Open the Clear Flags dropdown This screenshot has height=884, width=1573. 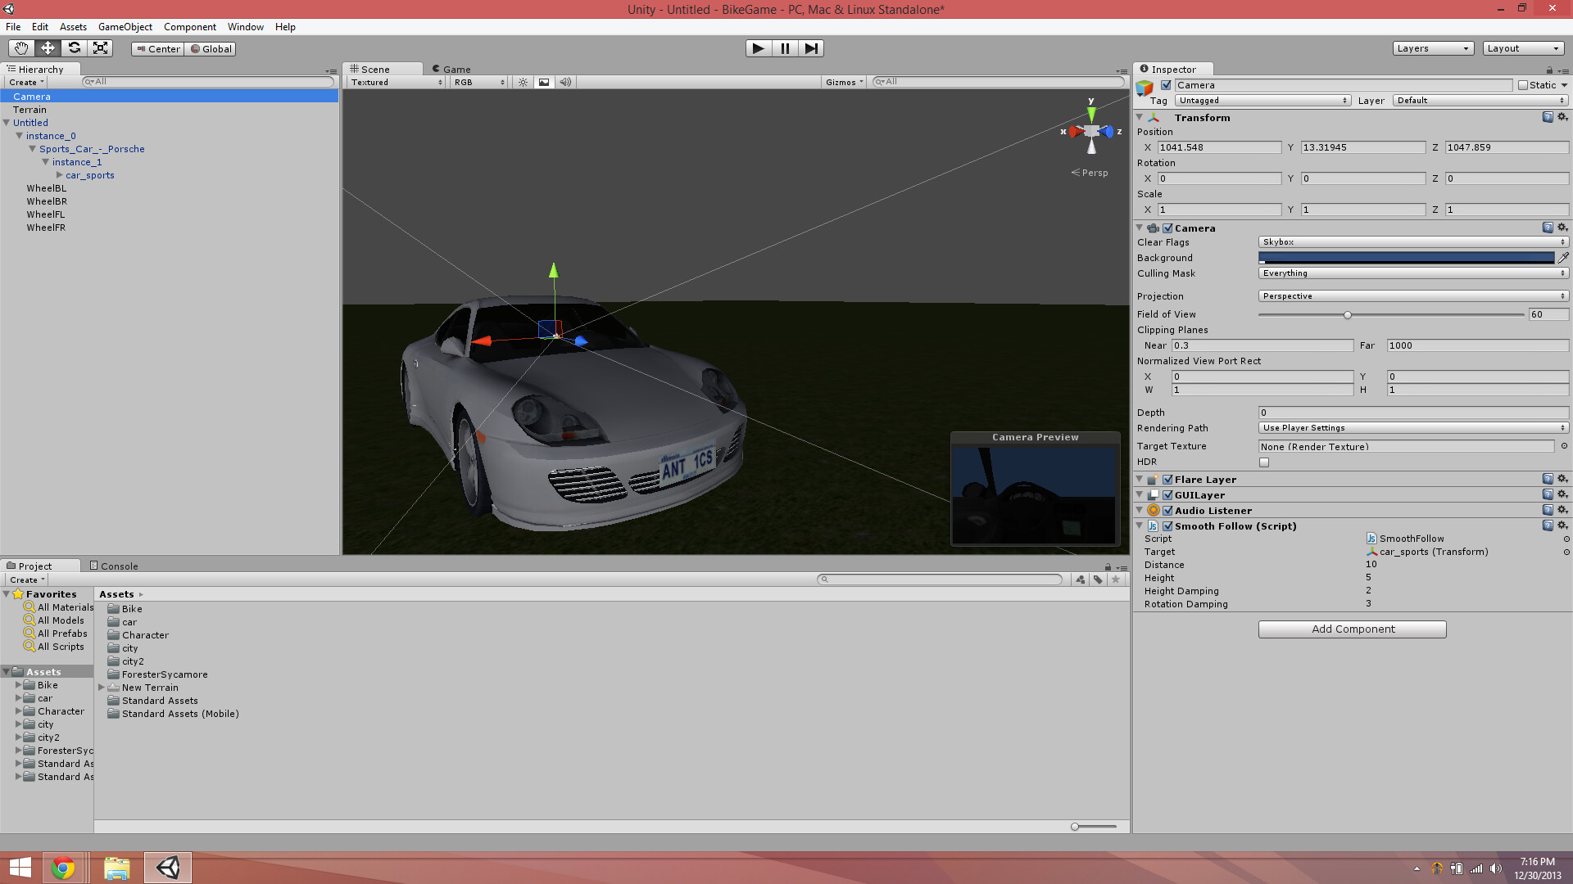point(1411,241)
